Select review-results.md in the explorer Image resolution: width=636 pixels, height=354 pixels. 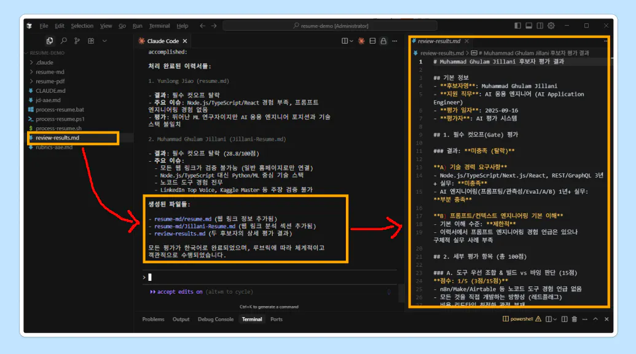click(x=57, y=138)
